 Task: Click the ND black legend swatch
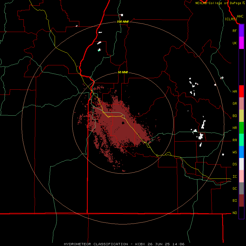tap(241, 213)
